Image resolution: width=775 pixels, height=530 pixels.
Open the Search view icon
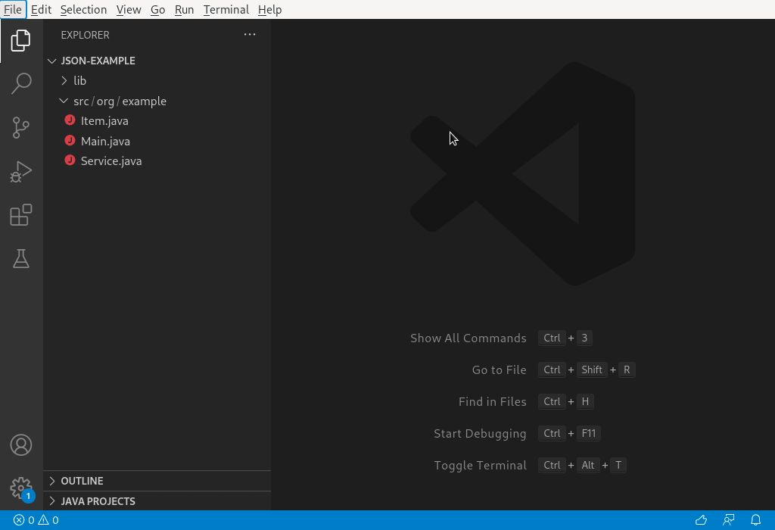pos(20,84)
